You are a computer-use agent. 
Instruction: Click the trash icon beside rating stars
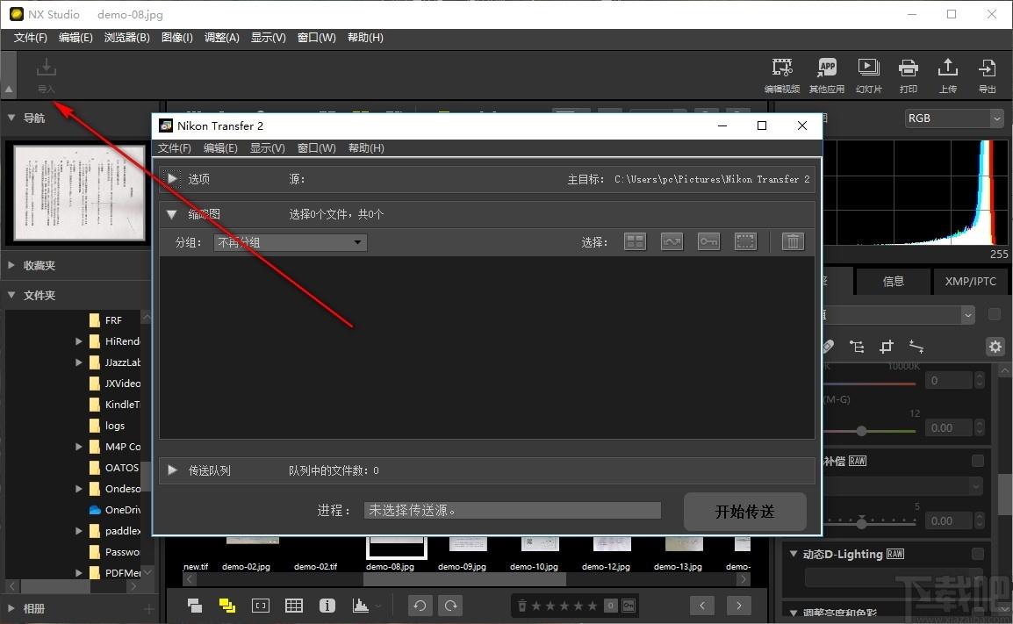click(522, 606)
